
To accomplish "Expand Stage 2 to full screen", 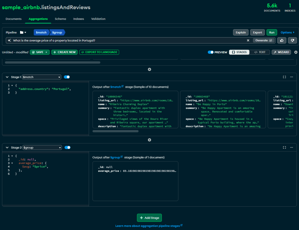I will pos(284,148).
